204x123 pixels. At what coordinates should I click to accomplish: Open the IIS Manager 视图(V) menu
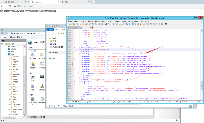click(x=12, y=37)
